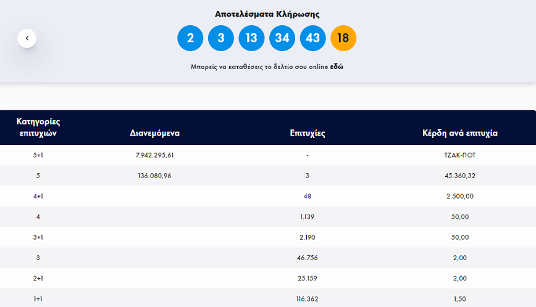Open the 'εδώ' online submission link
This screenshot has height=307, width=536.
click(336, 67)
